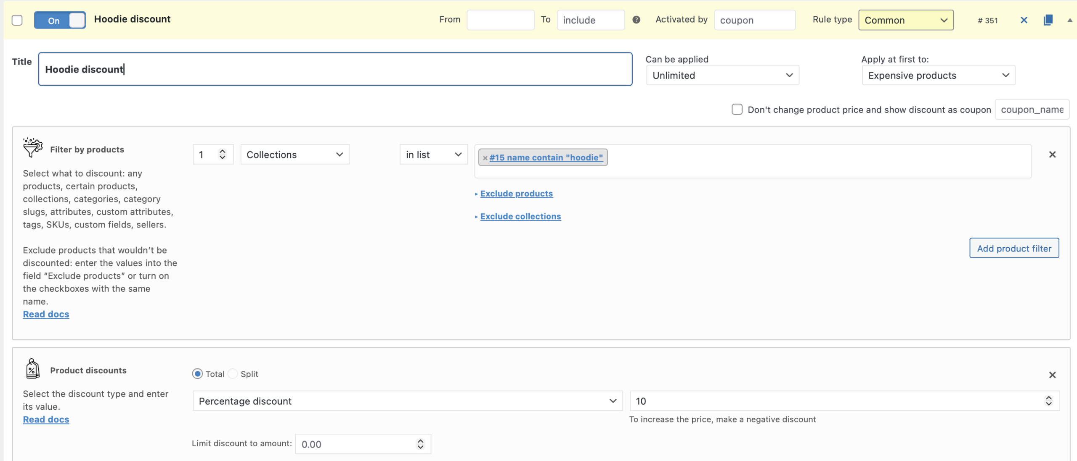Check the Hoodie discount rule checkbox

click(x=17, y=20)
